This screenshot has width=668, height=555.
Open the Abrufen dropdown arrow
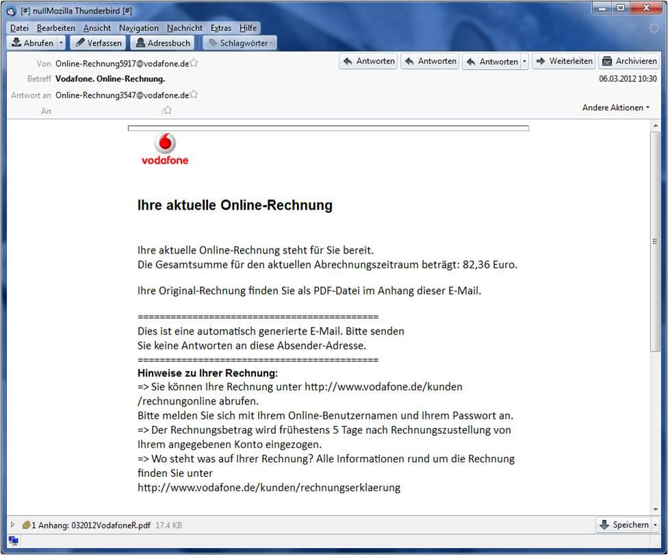(x=61, y=42)
